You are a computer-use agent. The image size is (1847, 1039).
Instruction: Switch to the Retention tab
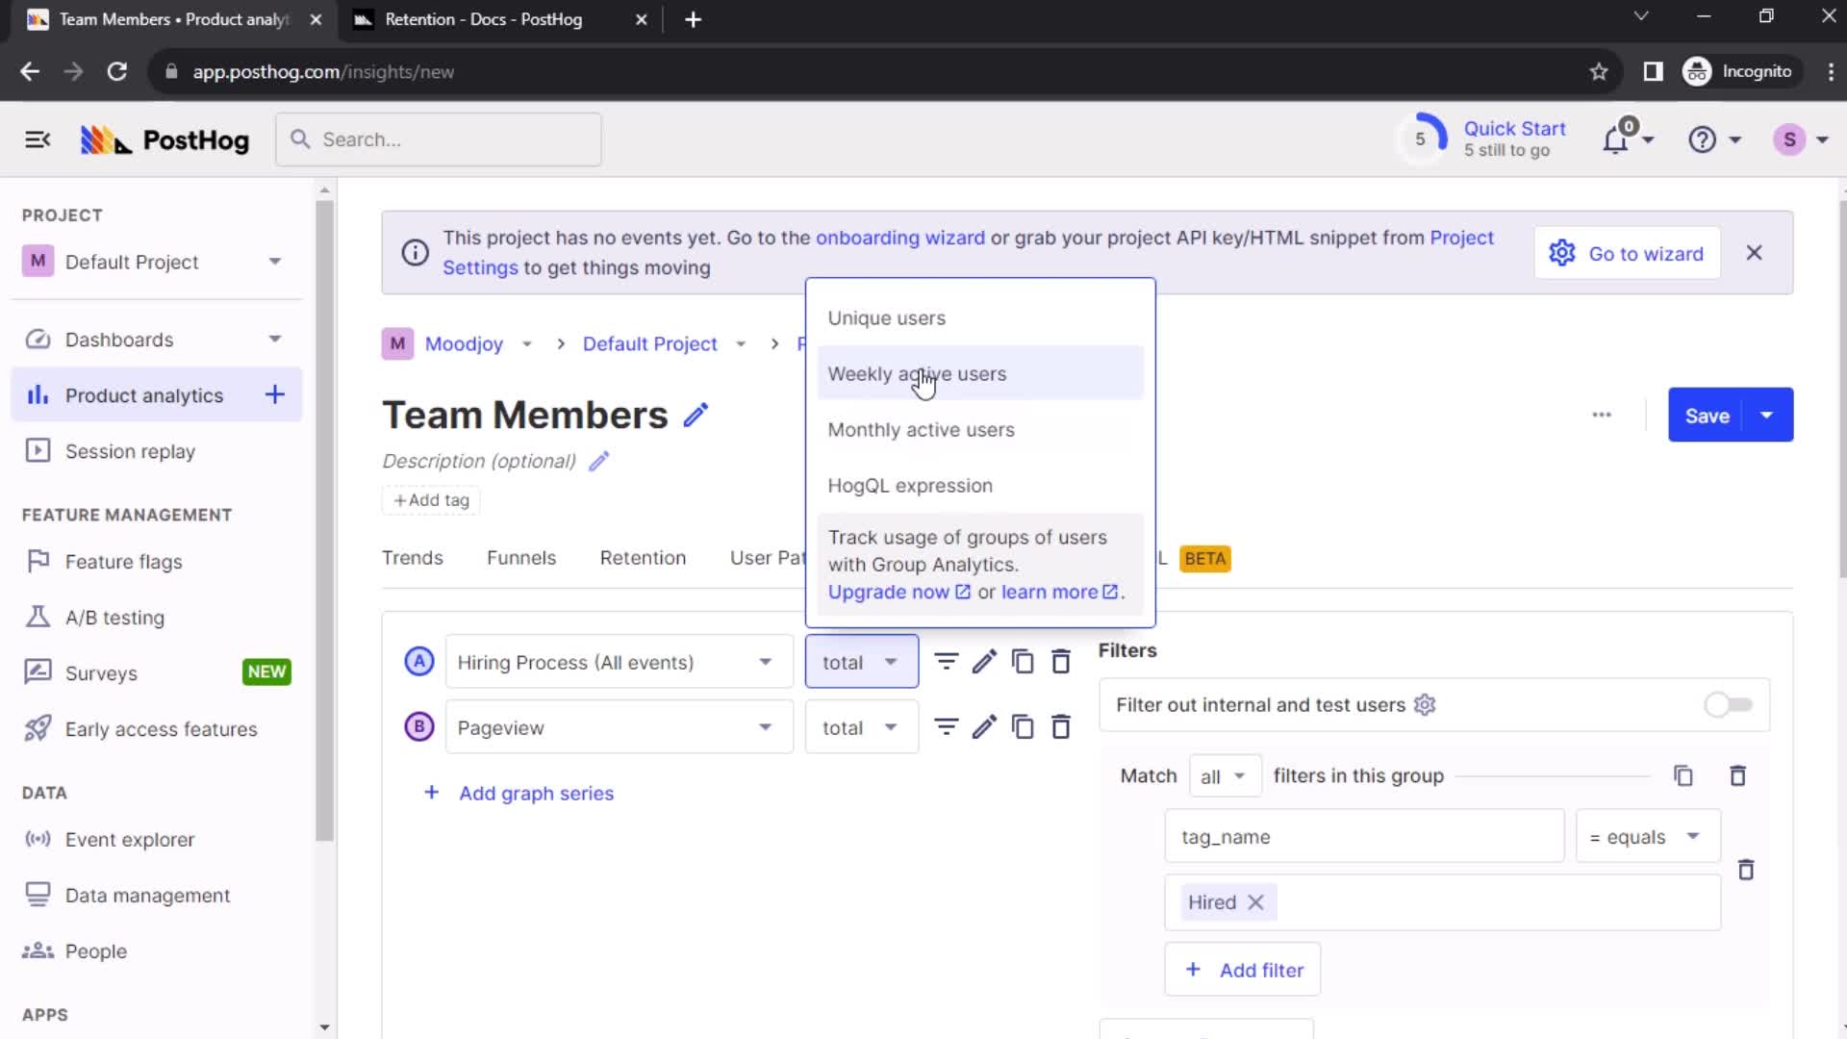click(642, 557)
